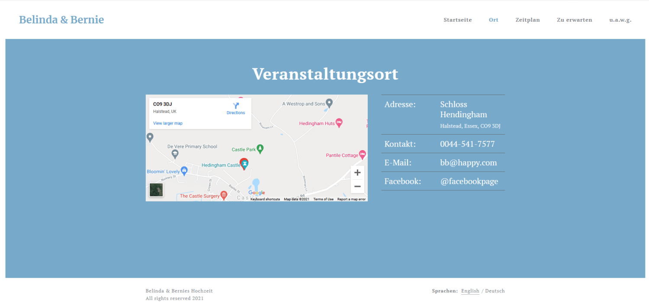The height and width of the screenshot is (302, 649).
Task: Switch map to satellite view thumbnail
Action: pos(156,190)
